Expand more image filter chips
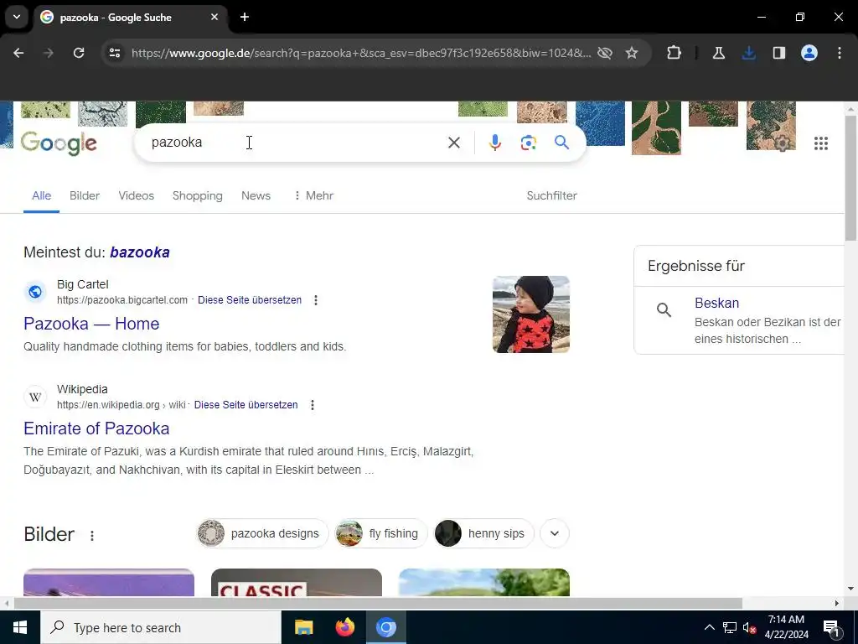 [x=555, y=533]
